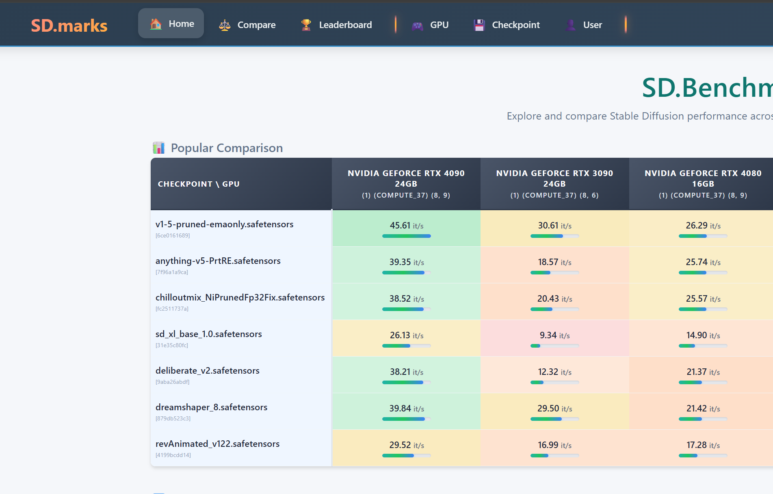Open deliberate_v2.safetensors checkpoint

[208, 371]
